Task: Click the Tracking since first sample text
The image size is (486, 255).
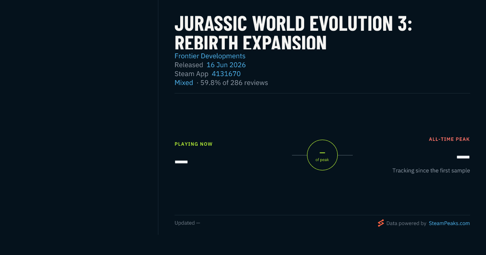Action: [431, 170]
